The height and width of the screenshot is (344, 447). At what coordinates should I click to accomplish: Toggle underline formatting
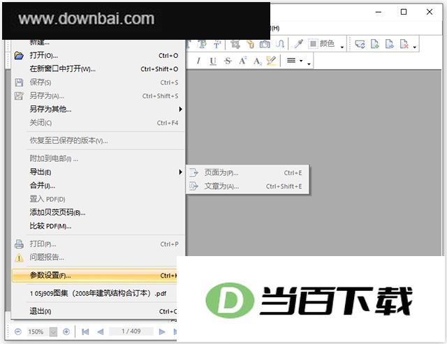pos(213,61)
